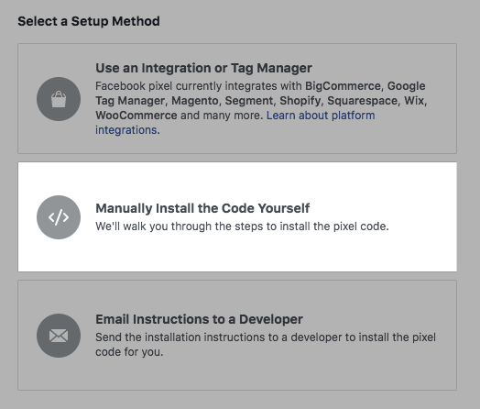Click the BigCommerce, Google partner text
The width and height of the screenshot is (480, 409).
tap(365, 86)
